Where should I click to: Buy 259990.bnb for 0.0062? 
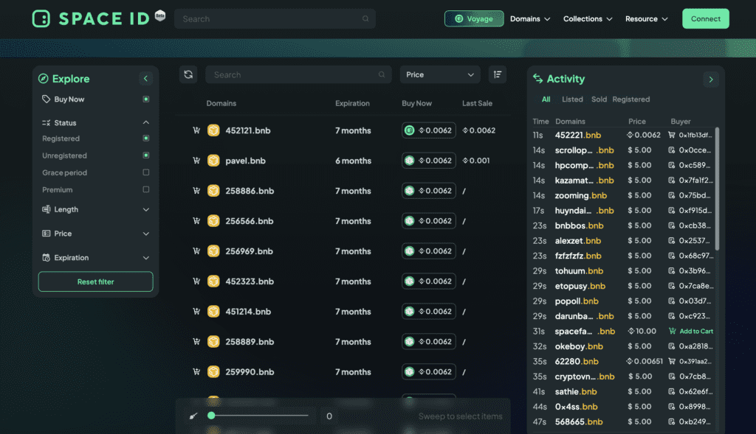tap(429, 372)
